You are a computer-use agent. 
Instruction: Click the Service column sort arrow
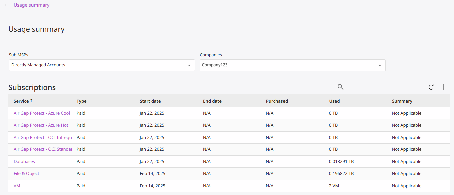pyautogui.click(x=31, y=101)
